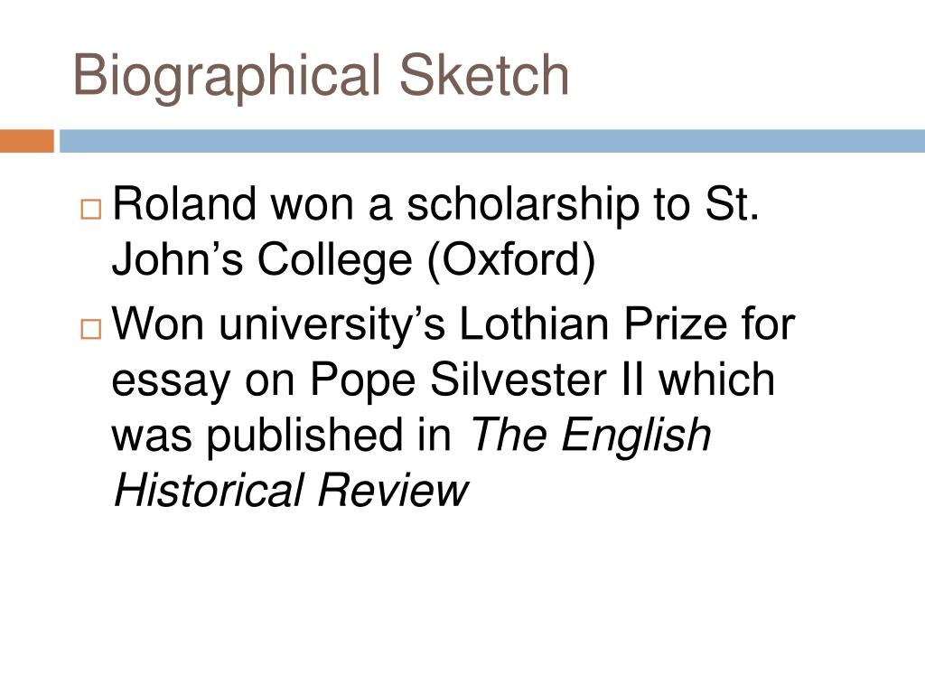Click the blue horizontal divider bar

492,141
